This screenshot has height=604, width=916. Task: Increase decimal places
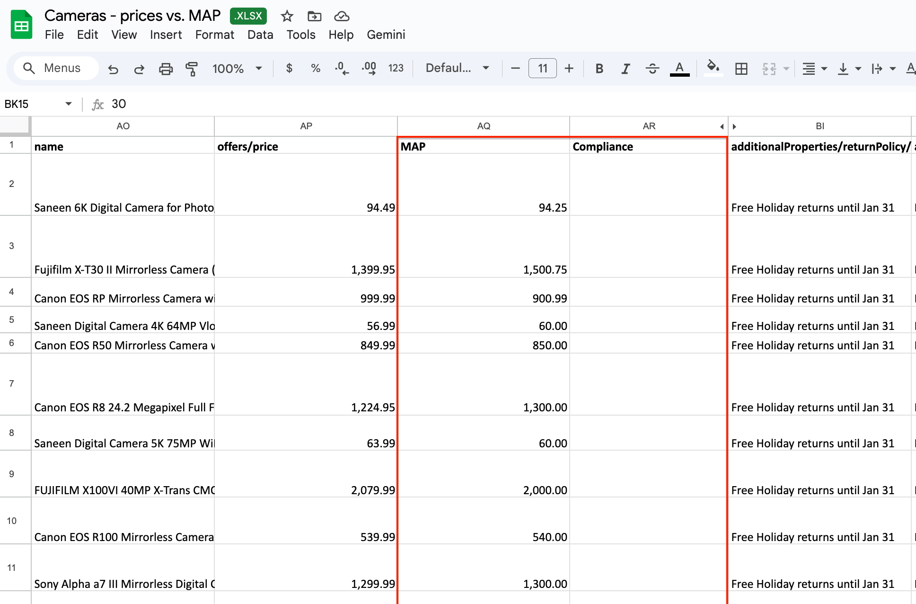click(369, 68)
